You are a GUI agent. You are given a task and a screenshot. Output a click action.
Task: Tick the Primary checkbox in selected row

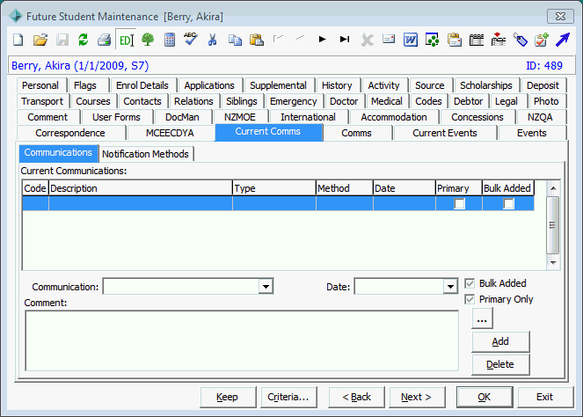click(460, 204)
